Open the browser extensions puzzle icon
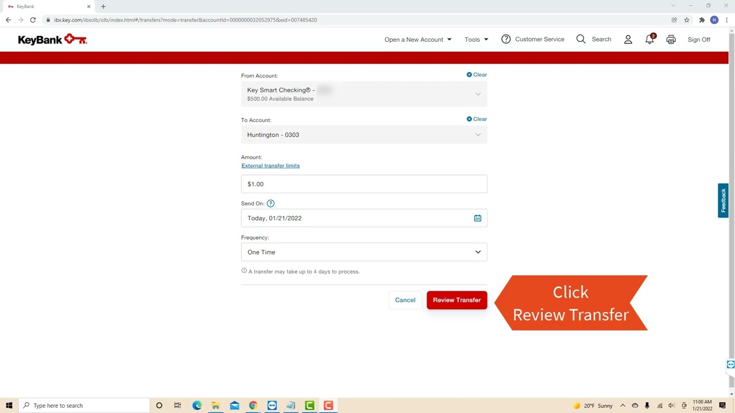Image resolution: width=735 pixels, height=413 pixels. 702,20
